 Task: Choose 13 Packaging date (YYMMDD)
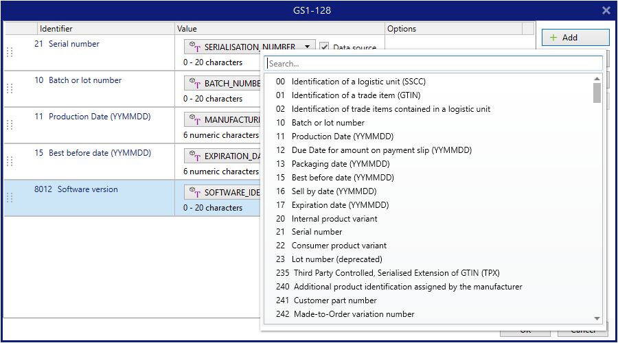[332, 164]
